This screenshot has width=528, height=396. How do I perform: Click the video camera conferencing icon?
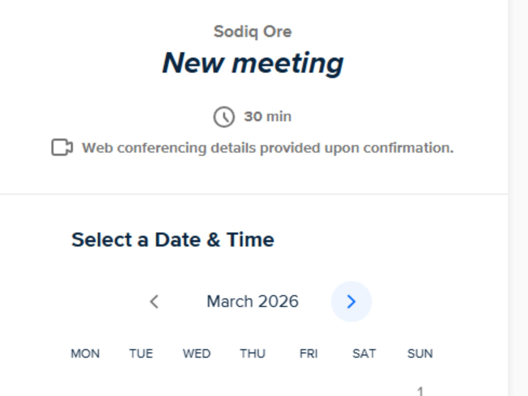pos(62,147)
